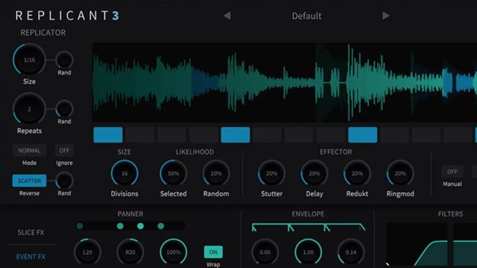The image size is (477, 268).
Task: Click the first envelope shape marker
Action: [254, 228]
